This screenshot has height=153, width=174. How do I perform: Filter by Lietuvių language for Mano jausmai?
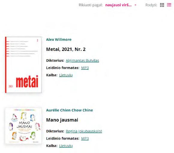tap(66, 146)
